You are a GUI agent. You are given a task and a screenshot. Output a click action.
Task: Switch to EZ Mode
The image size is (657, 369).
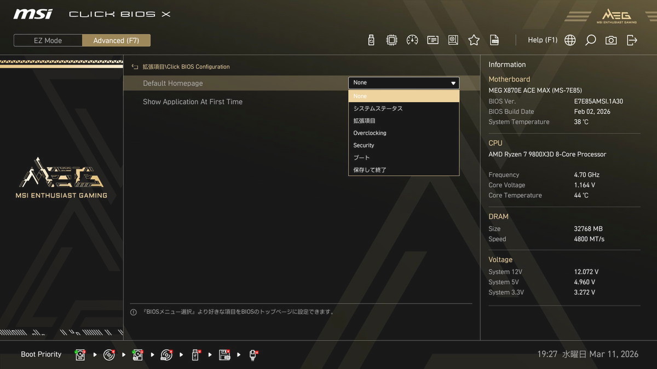click(x=48, y=40)
